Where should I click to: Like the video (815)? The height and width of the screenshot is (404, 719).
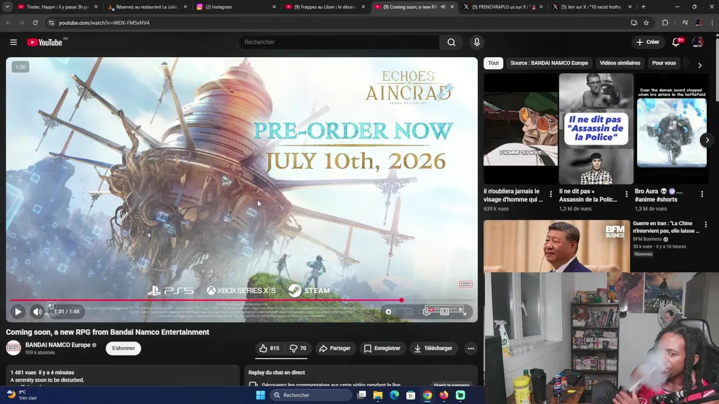pyautogui.click(x=269, y=348)
